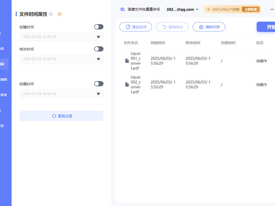Screen dimensions: 275x206
Task: Click the slash shooting-time cell of input-001 row
Action: click(222, 61)
